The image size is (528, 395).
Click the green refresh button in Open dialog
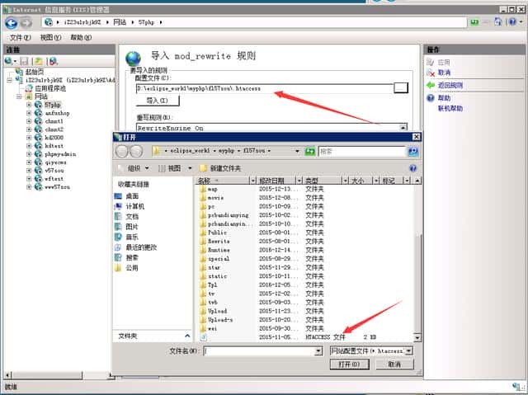310,152
